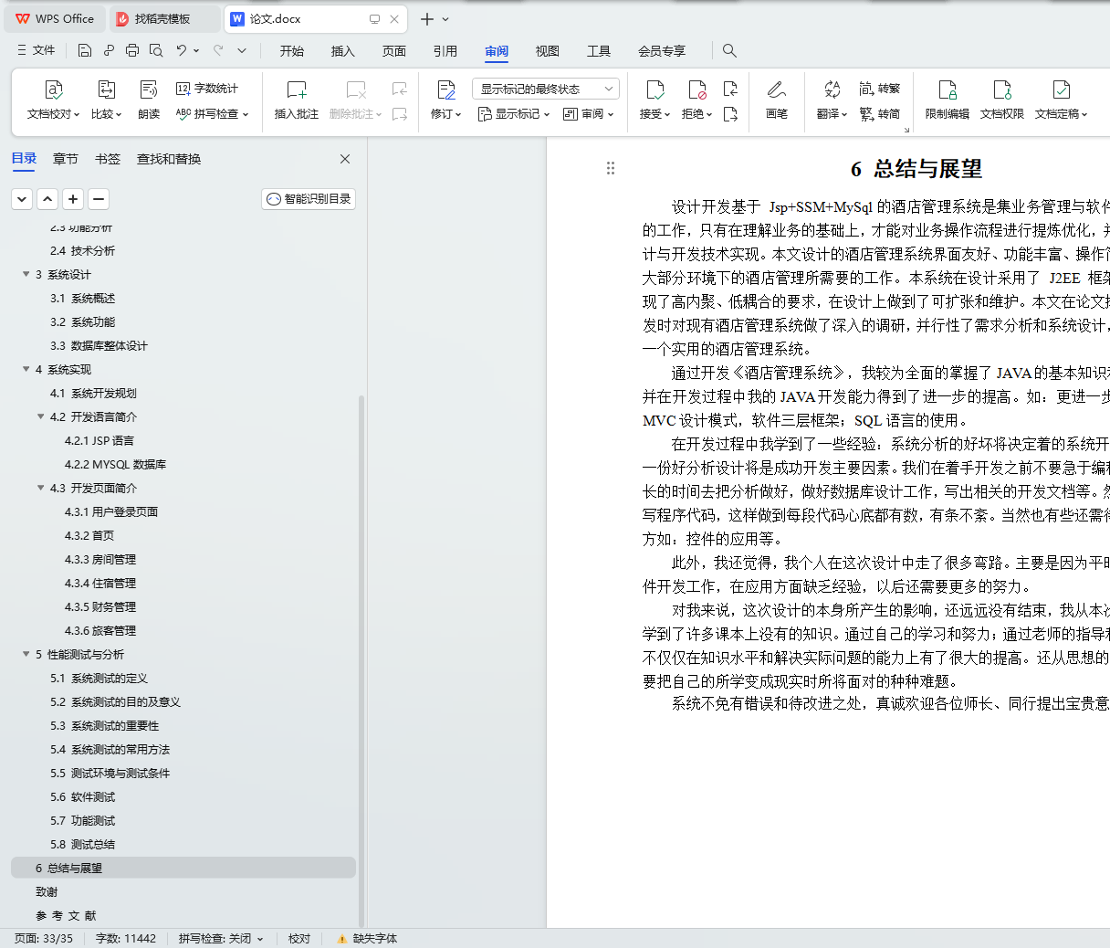This screenshot has width=1110, height=948.
Task: Switch to the 章节 navigation tab
Action: [66, 159]
